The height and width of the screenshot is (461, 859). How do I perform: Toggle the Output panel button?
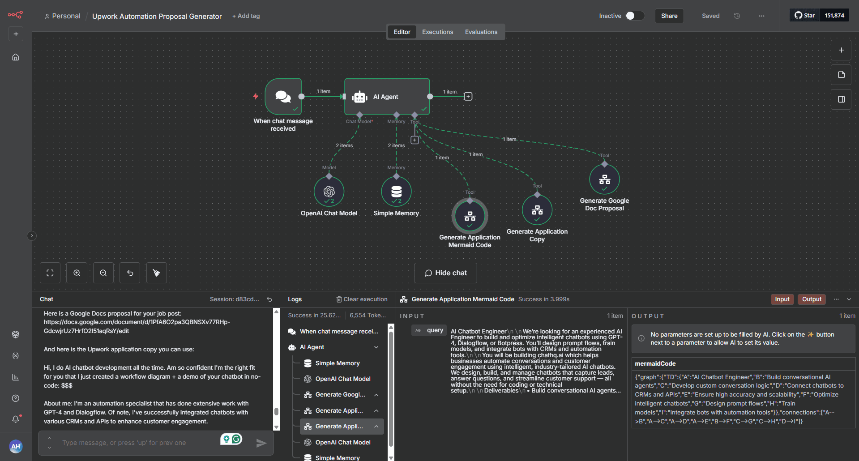tap(812, 299)
